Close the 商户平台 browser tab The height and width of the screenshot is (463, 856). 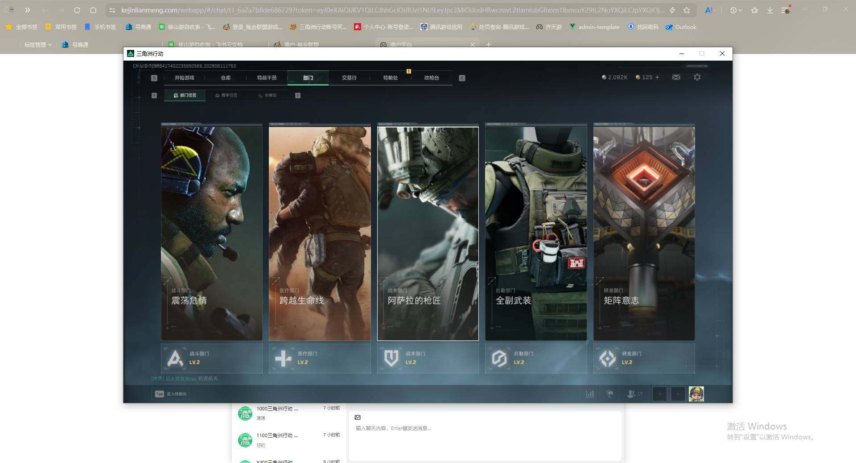473,45
